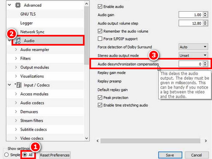This screenshot has height=159, width=212.
Task: Expand the Stream filters node
Action: click(16, 120)
